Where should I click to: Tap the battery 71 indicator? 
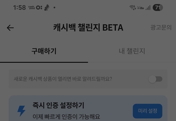158,7
